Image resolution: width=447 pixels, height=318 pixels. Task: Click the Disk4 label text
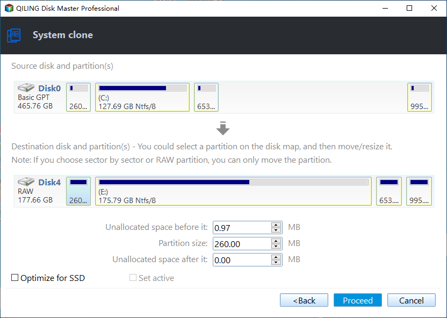(x=49, y=182)
